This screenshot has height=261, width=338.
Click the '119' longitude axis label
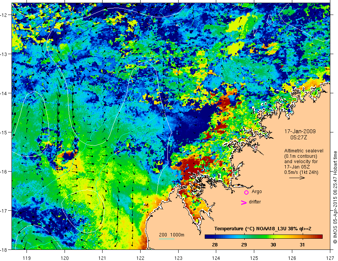click(x=27, y=258)
